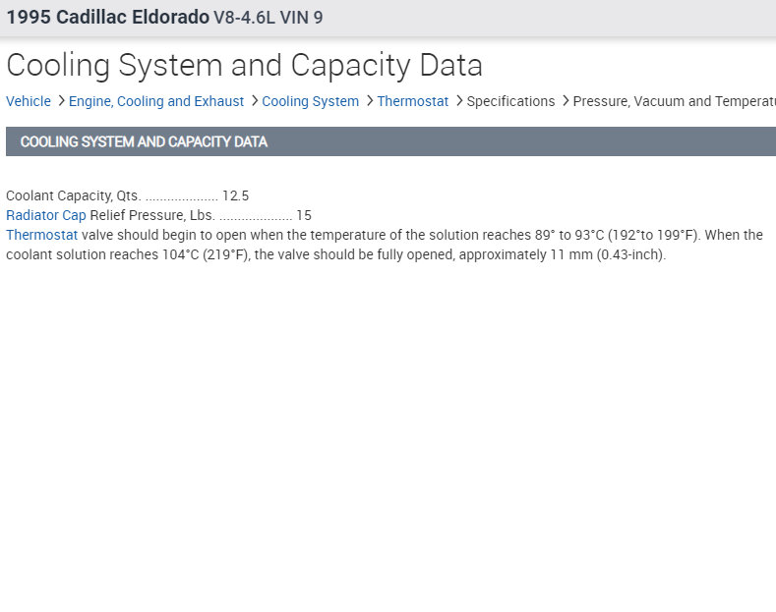Click the 1995 Cadillac Eldorado vehicle title
Viewport: 776px width, 612px height.
pos(107,18)
